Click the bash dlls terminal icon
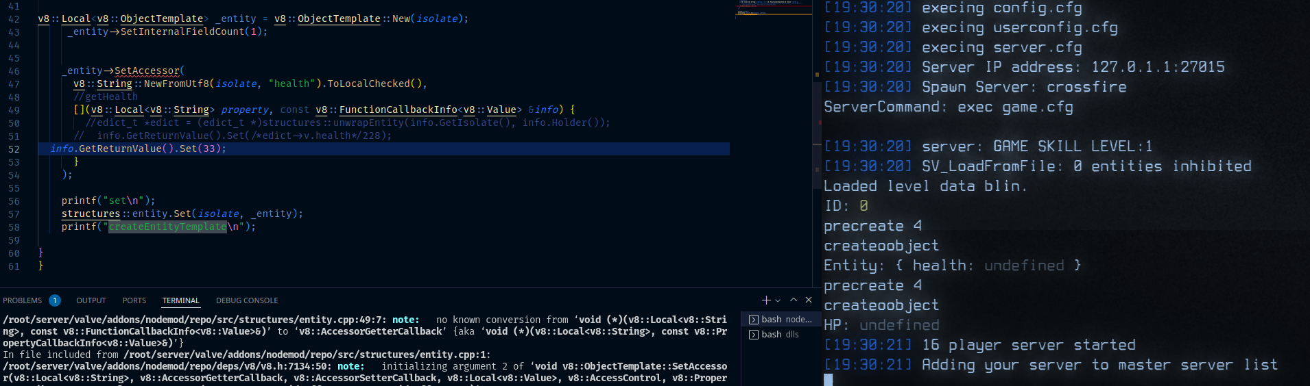 pos(753,335)
